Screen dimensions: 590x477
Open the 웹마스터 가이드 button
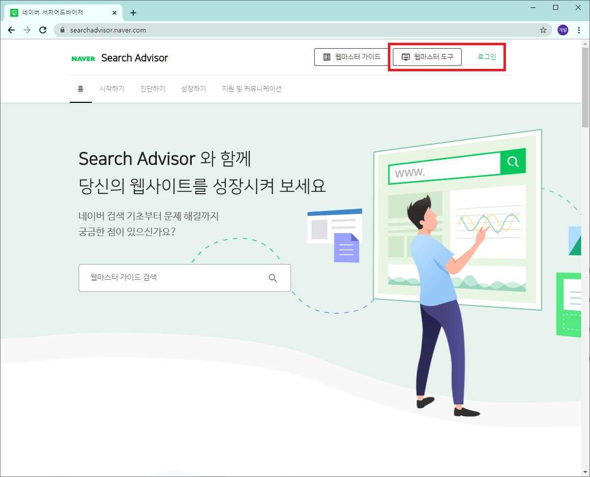pyautogui.click(x=352, y=57)
